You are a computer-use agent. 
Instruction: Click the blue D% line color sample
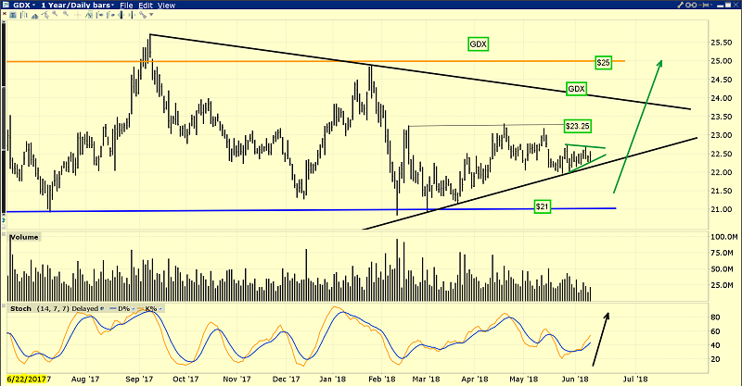tap(112, 308)
